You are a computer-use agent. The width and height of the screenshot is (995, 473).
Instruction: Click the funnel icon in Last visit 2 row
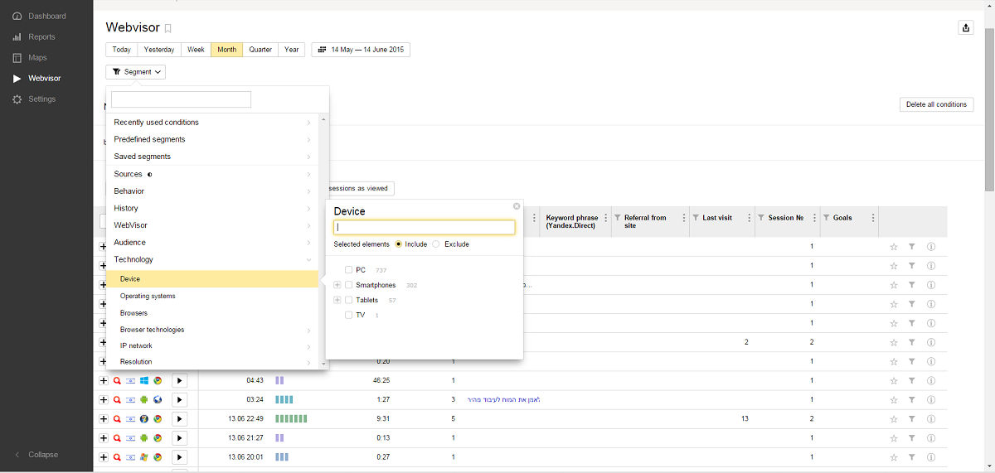click(911, 342)
